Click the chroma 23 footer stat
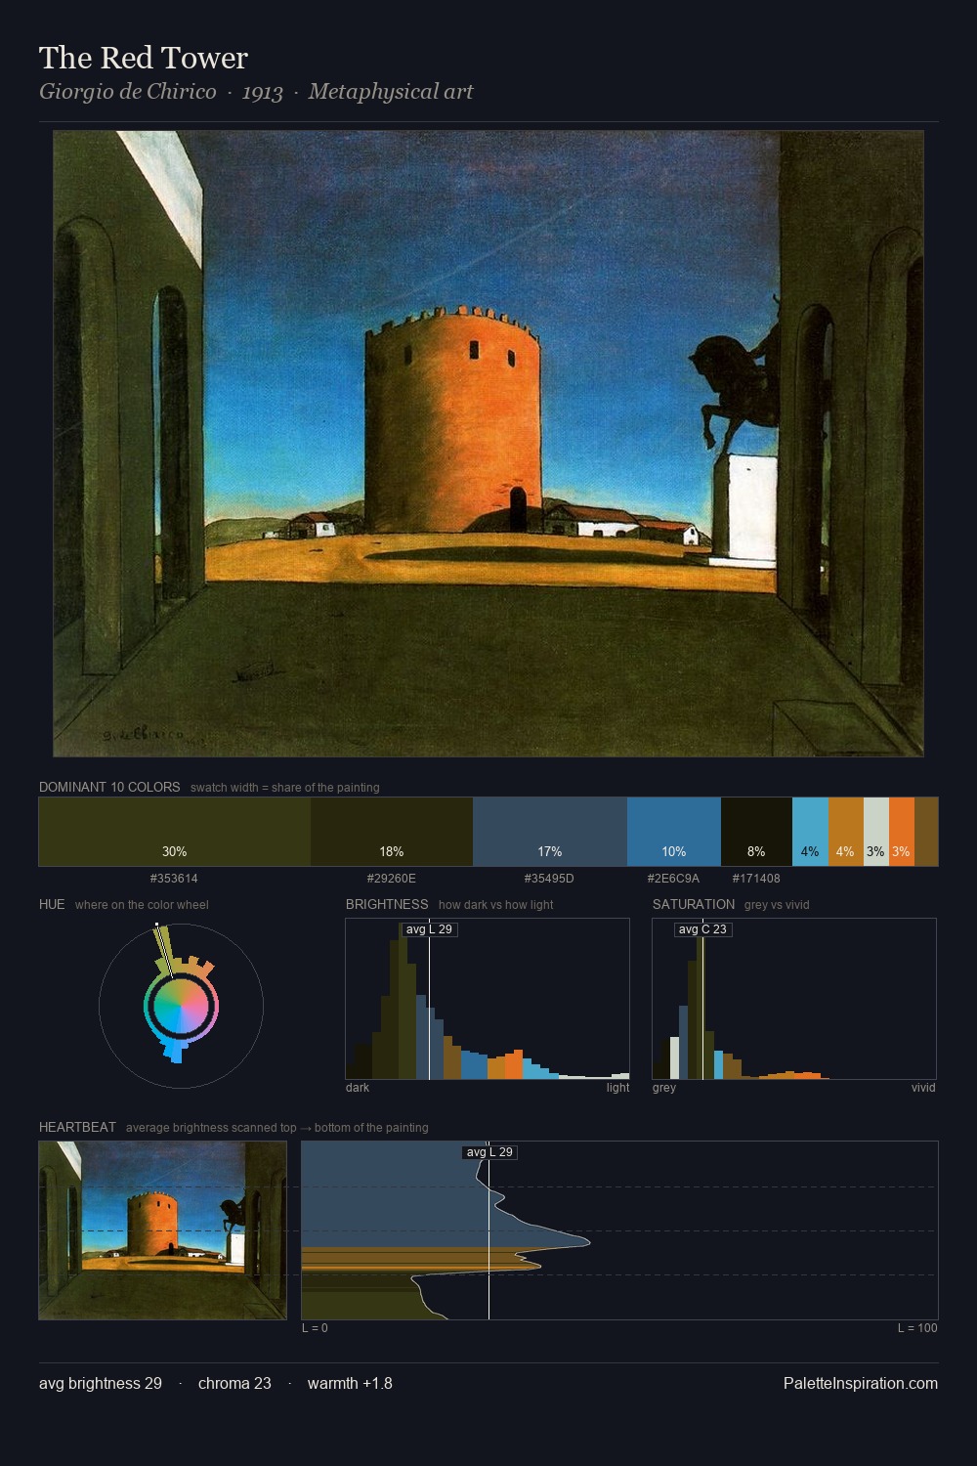977x1466 pixels. click(x=234, y=1383)
